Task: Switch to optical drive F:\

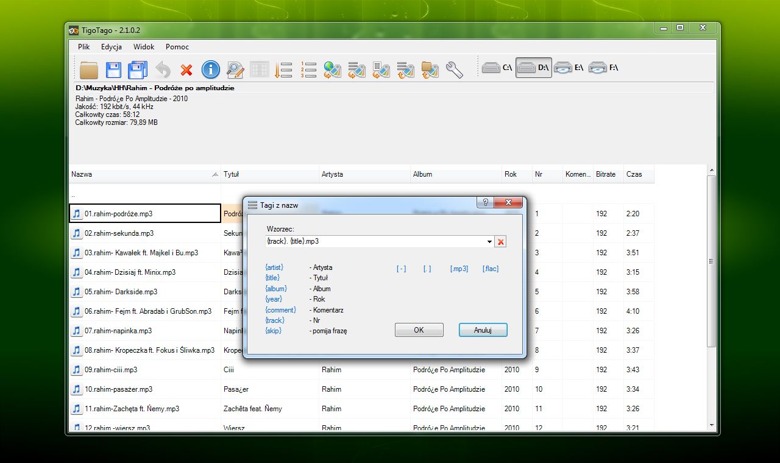Action: [x=604, y=68]
